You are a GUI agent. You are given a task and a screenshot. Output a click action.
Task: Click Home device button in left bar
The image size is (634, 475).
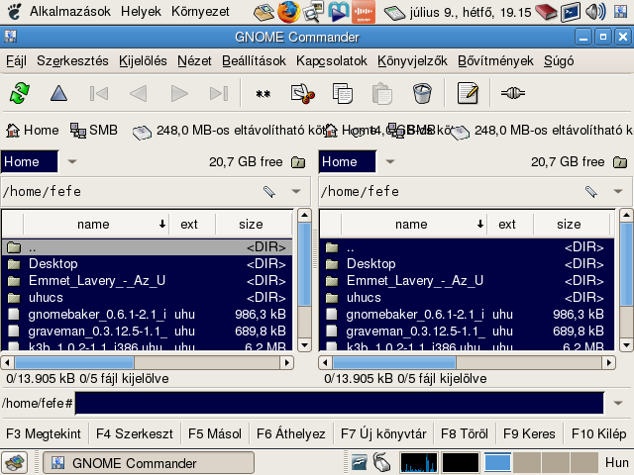point(33,130)
